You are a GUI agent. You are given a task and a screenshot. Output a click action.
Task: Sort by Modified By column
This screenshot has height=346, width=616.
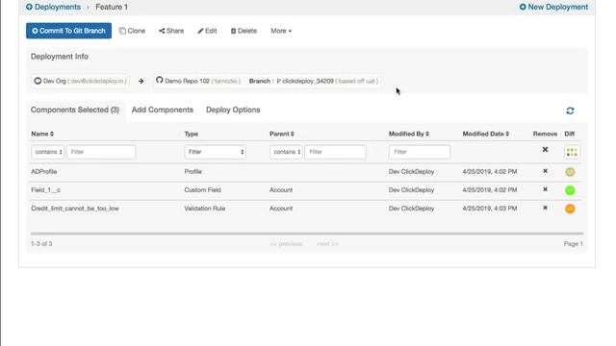pyautogui.click(x=408, y=134)
